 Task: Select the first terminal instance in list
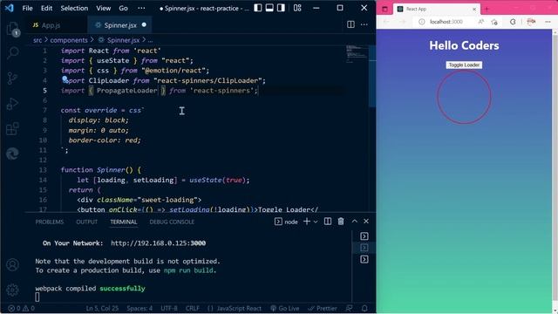point(364,236)
